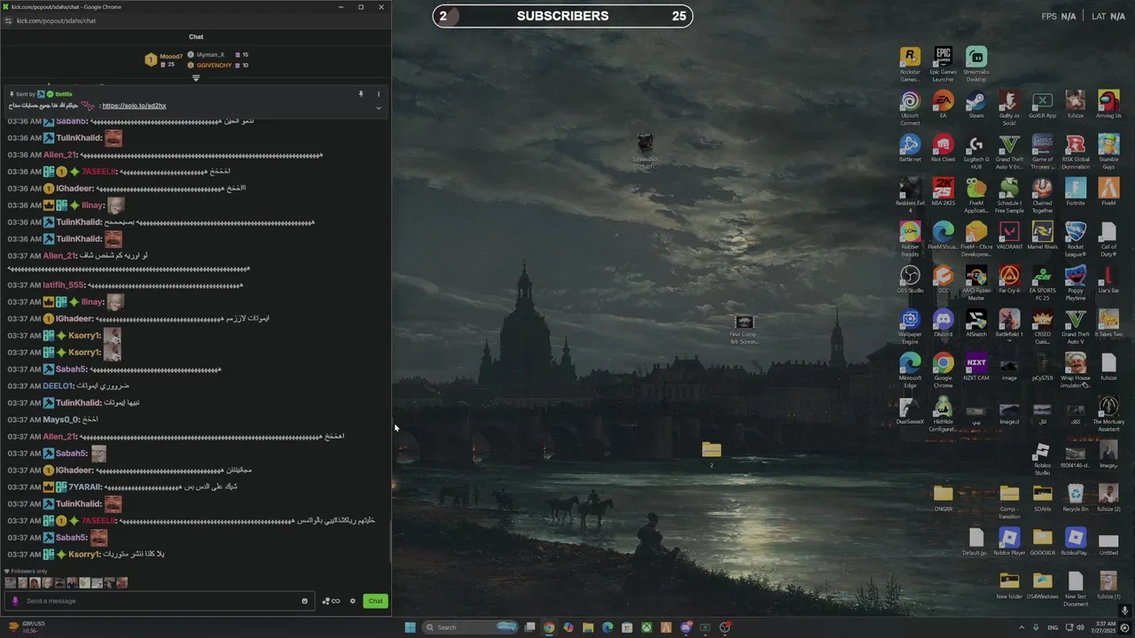Select the HidHide Configuration desktop icon
This screenshot has width=1135, height=638.
point(943,414)
